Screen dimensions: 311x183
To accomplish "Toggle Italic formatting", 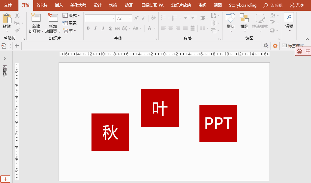I will click(95, 28).
